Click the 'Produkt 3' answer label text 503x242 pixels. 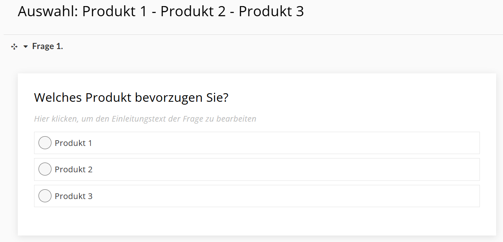click(x=73, y=196)
